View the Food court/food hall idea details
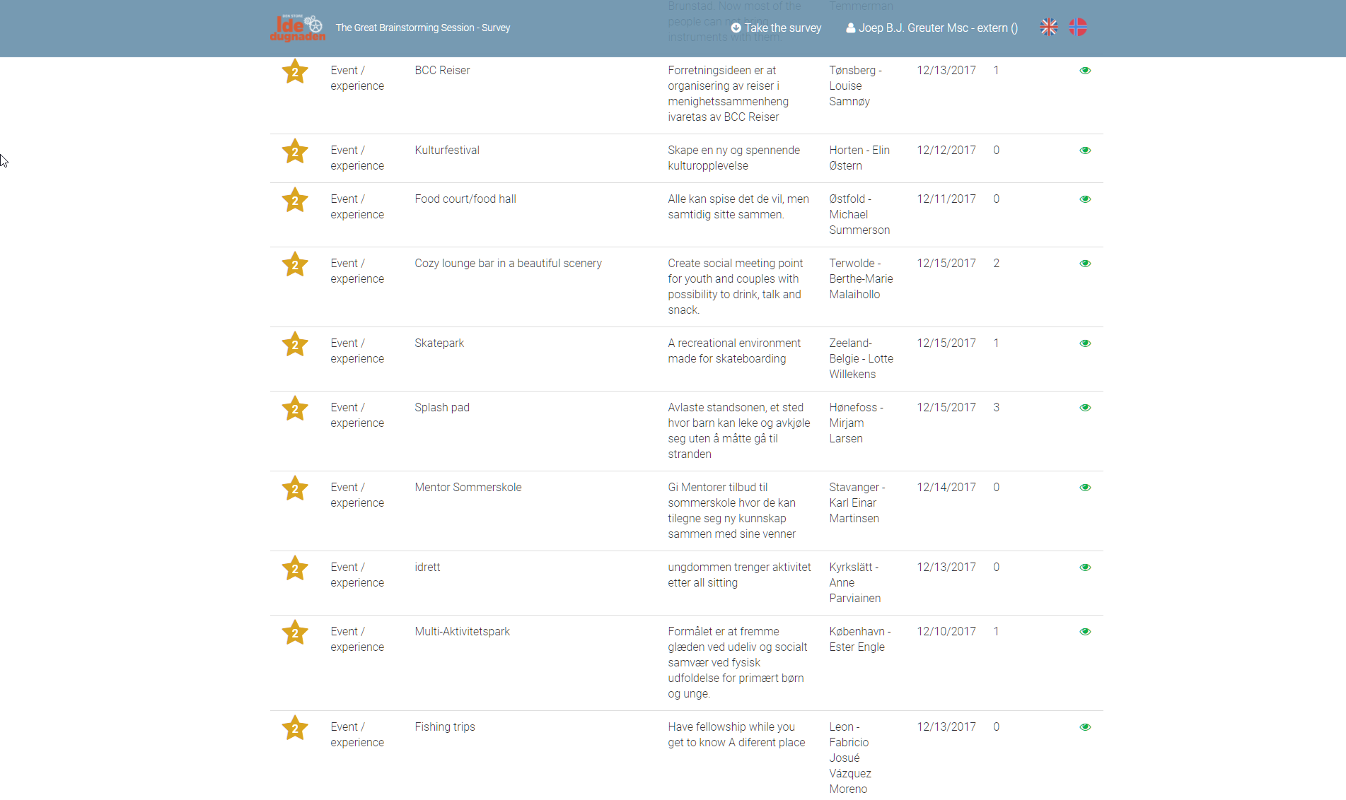Image resolution: width=1346 pixels, height=800 pixels. [1084, 199]
